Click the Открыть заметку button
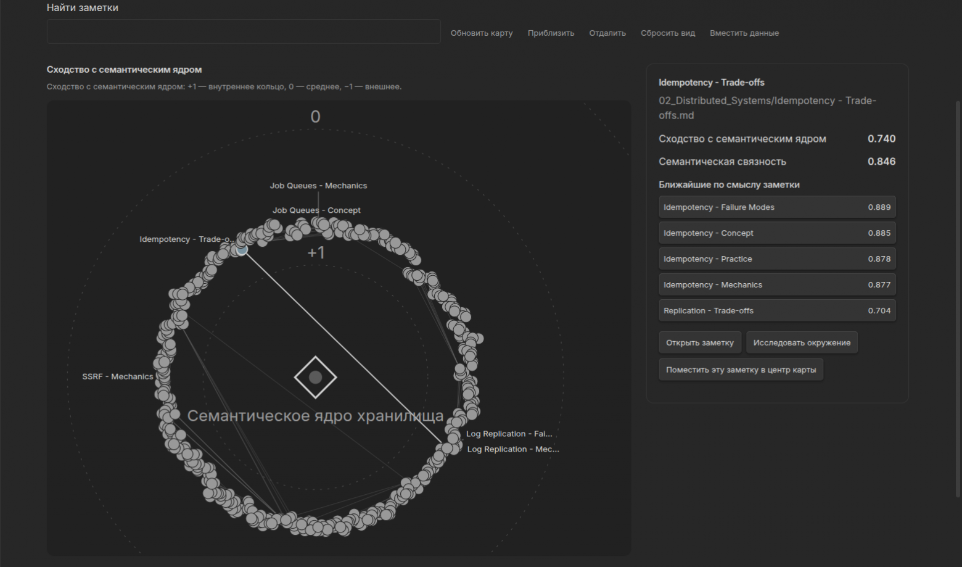 700,342
